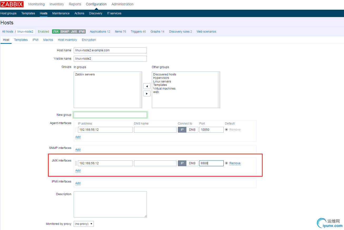This screenshot has height=230, width=344.
Task: Click the agent interface IP address field
Action: click(x=105, y=130)
